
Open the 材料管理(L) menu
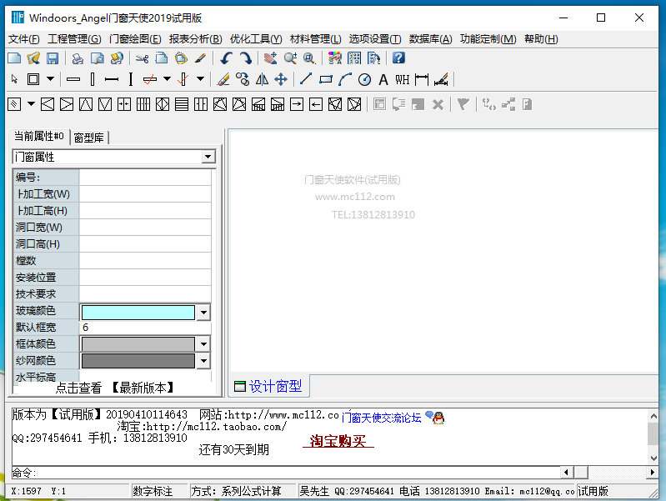tap(316, 39)
